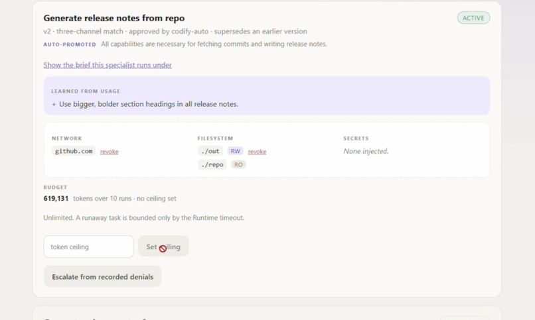Select the ./out path chip
Image resolution: width=535 pixels, height=320 pixels.
pyautogui.click(x=210, y=151)
